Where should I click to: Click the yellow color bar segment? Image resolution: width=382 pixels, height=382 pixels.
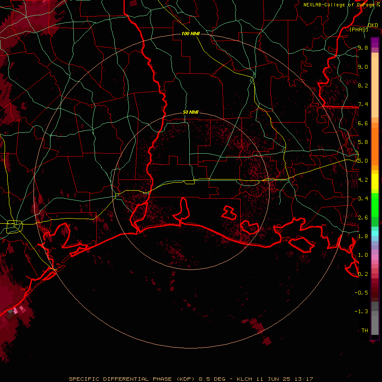375,182
